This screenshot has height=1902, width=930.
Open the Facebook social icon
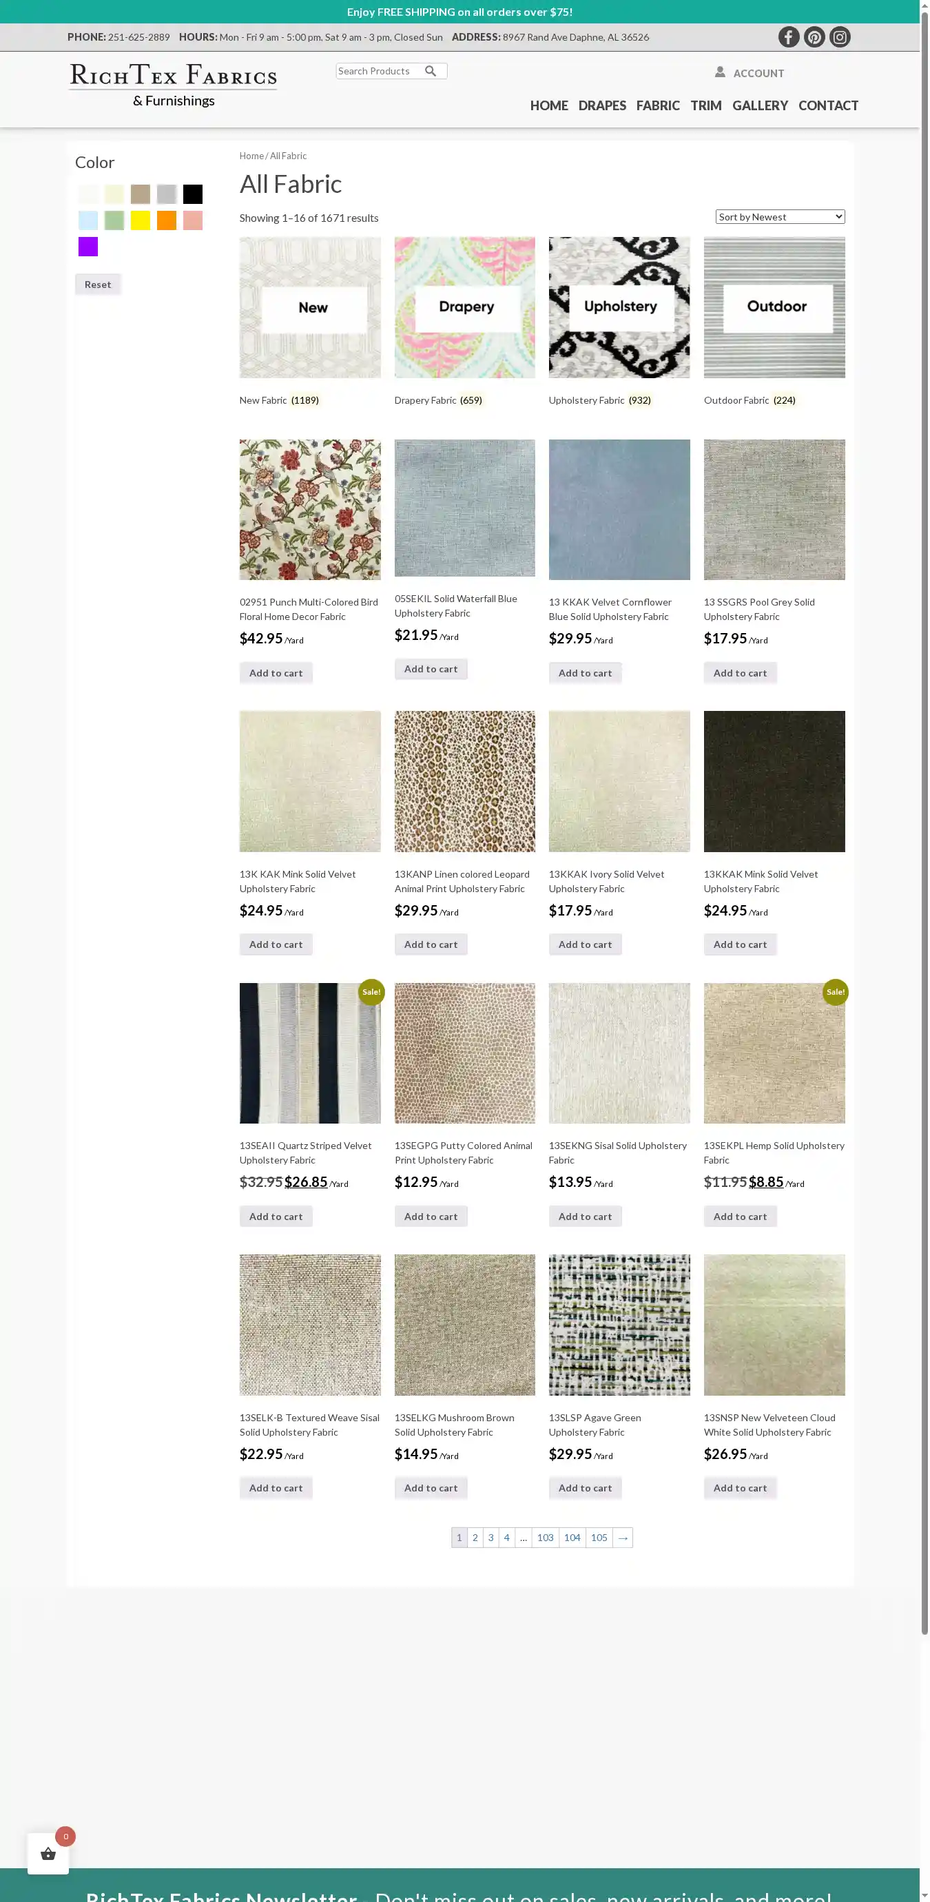[x=789, y=37]
